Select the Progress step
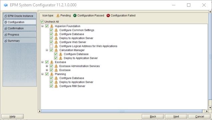The width and height of the screenshot is (212, 120). click(20, 34)
